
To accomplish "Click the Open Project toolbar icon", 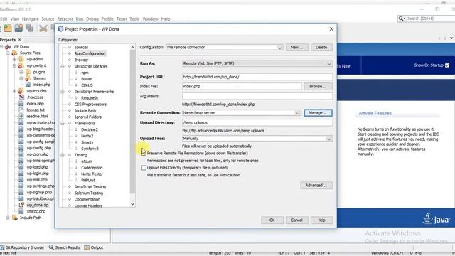I will (x=18, y=28).
